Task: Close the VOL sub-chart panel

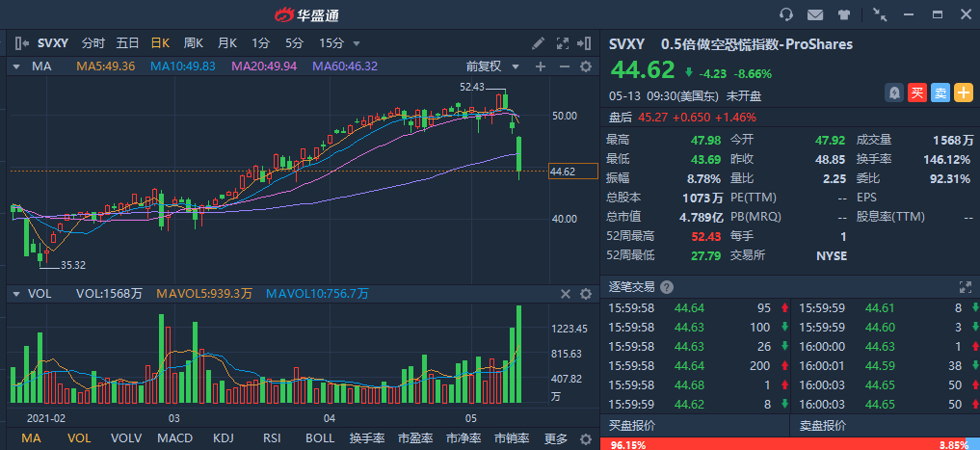Action: coord(565,294)
